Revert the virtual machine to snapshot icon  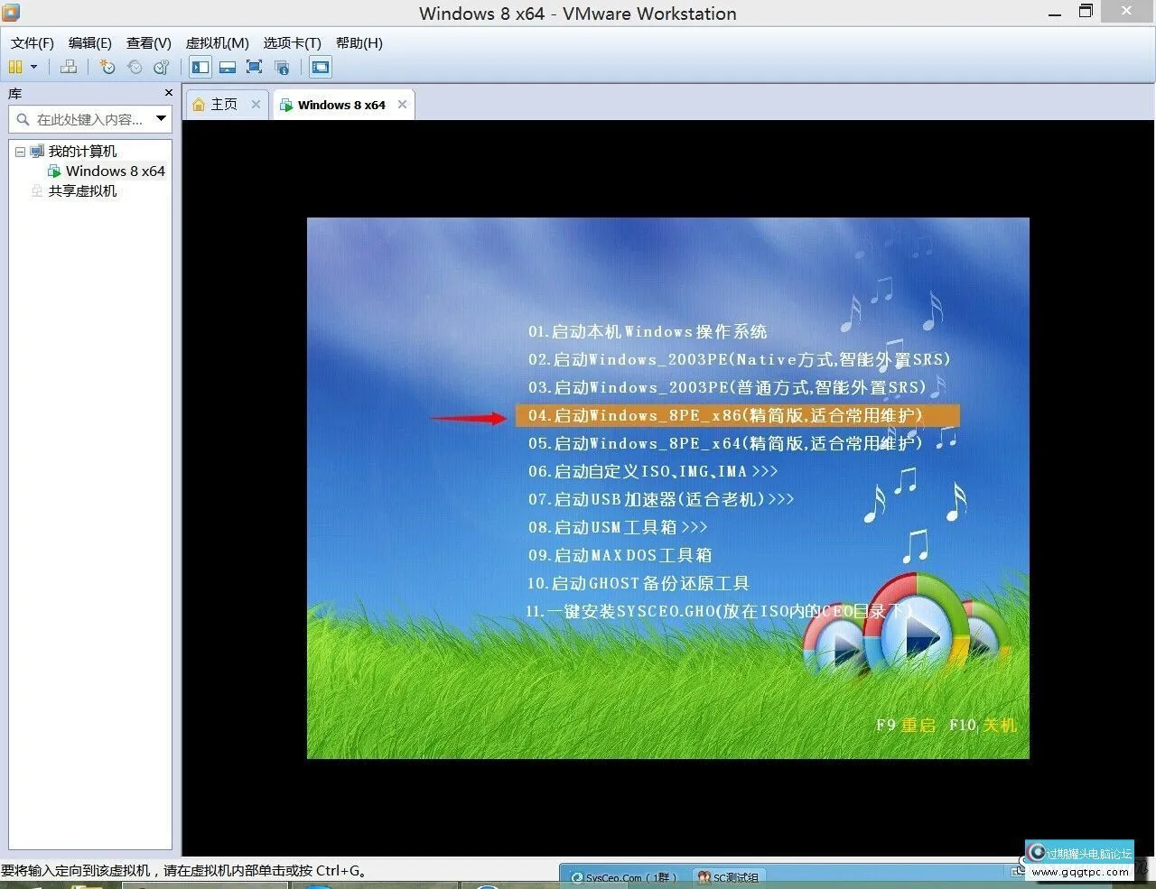point(135,67)
